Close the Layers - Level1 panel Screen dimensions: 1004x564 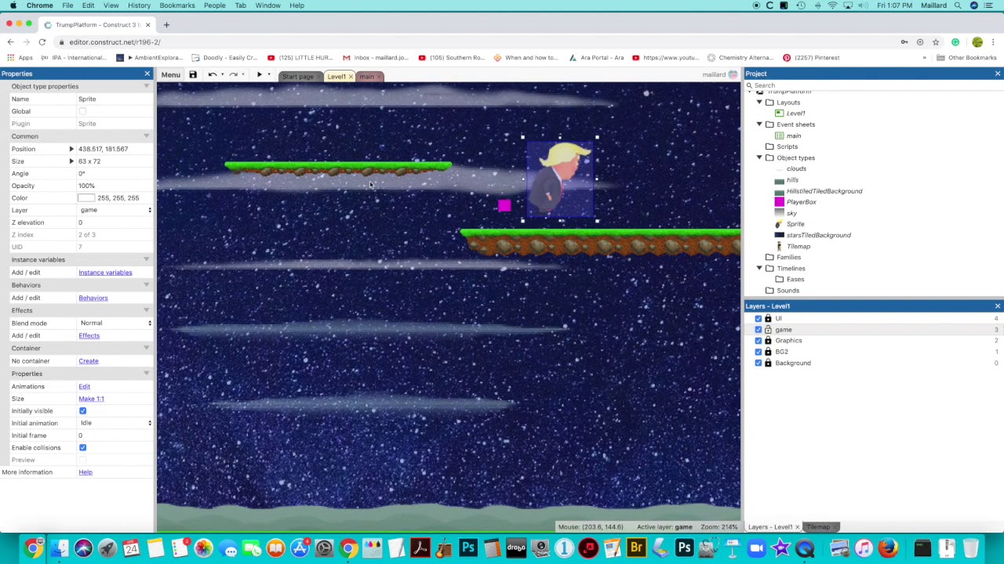tap(998, 306)
